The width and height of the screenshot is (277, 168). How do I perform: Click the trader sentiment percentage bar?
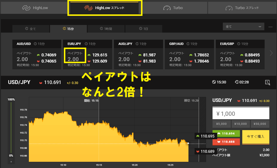click(x=11, y=128)
